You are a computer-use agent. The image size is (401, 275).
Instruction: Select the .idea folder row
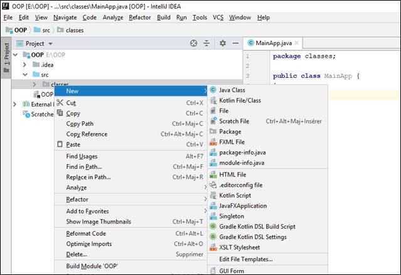pyautogui.click(x=127, y=65)
